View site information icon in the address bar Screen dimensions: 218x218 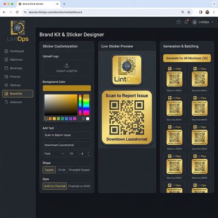pos(25,12)
